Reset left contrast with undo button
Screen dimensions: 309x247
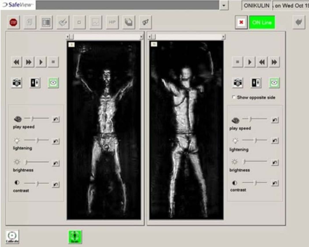pos(56,184)
